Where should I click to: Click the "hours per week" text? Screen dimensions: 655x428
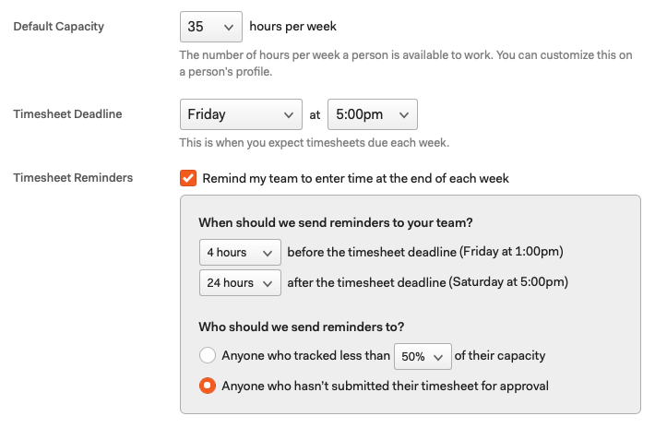click(292, 27)
